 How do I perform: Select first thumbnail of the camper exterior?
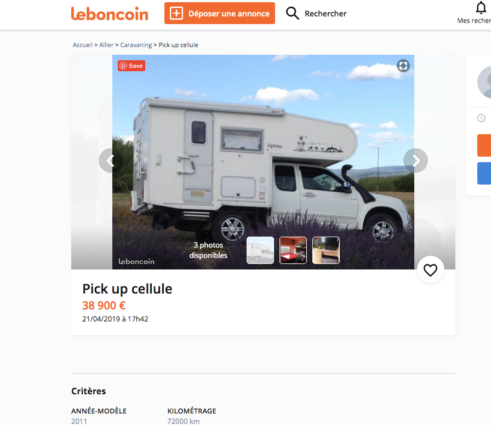coord(260,250)
